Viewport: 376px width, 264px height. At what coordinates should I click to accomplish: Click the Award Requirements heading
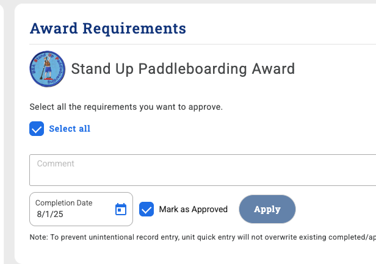(107, 28)
